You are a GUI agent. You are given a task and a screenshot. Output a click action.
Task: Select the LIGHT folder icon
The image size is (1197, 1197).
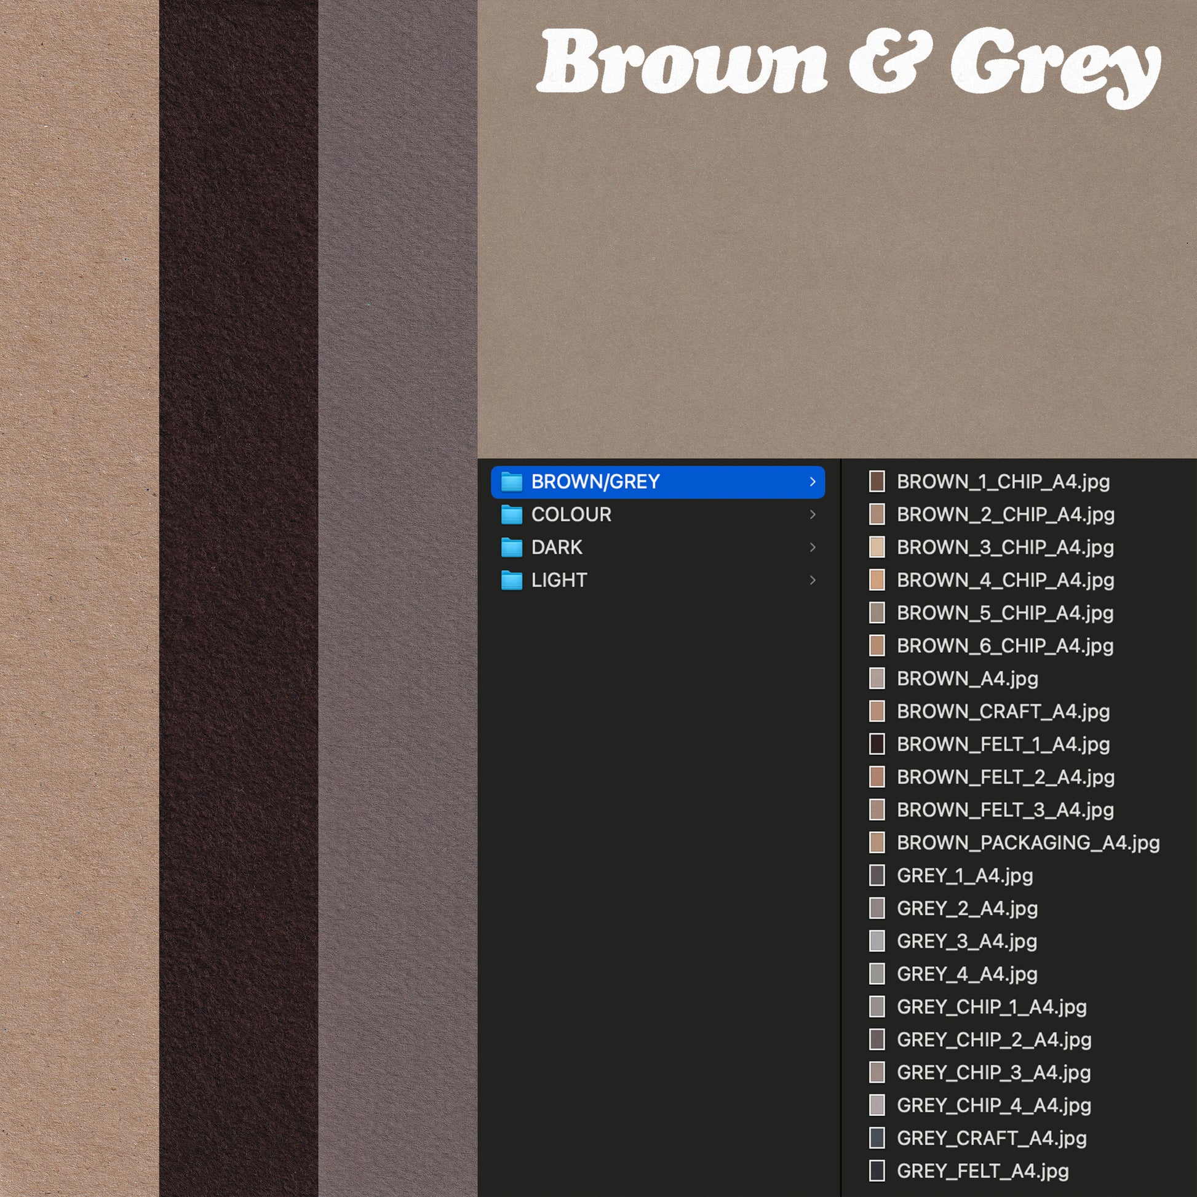[511, 580]
